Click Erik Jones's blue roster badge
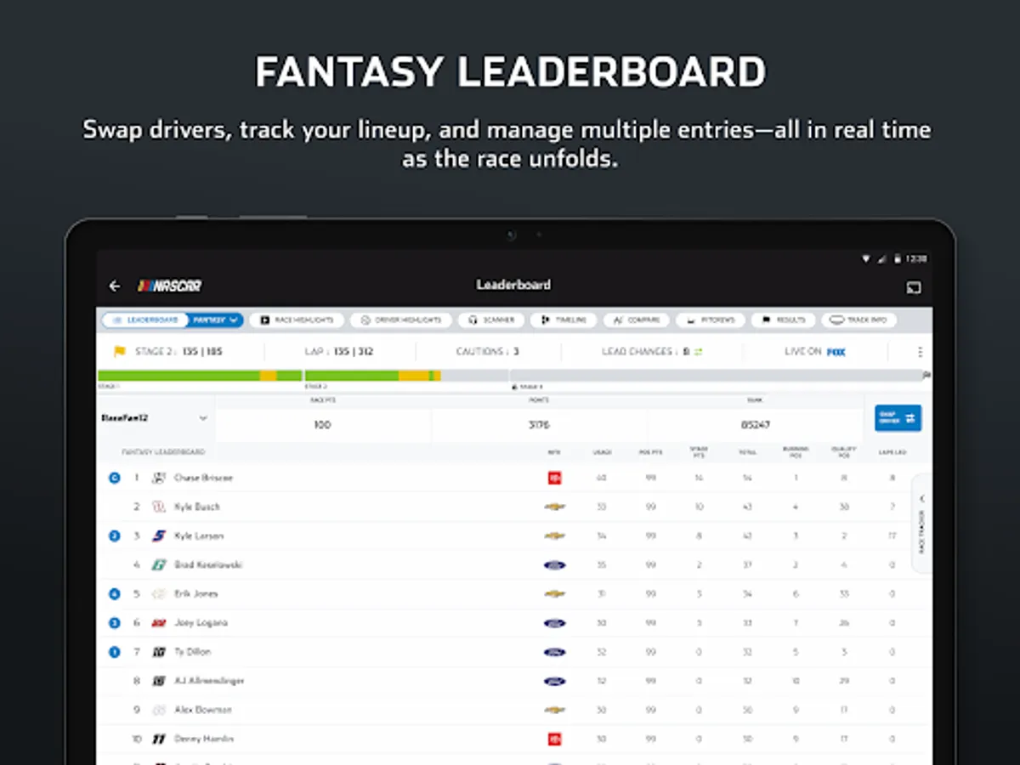Image resolution: width=1020 pixels, height=765 pixels. pos(115,593)
